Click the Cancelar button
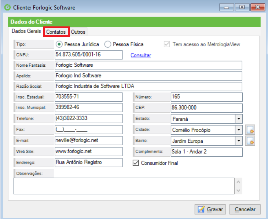The width and height of the screenshot is (268, 219). [245, 209]
